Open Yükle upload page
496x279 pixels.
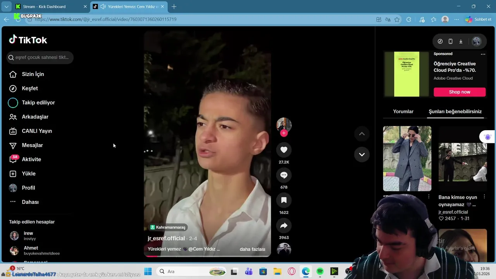click(22, 174)
